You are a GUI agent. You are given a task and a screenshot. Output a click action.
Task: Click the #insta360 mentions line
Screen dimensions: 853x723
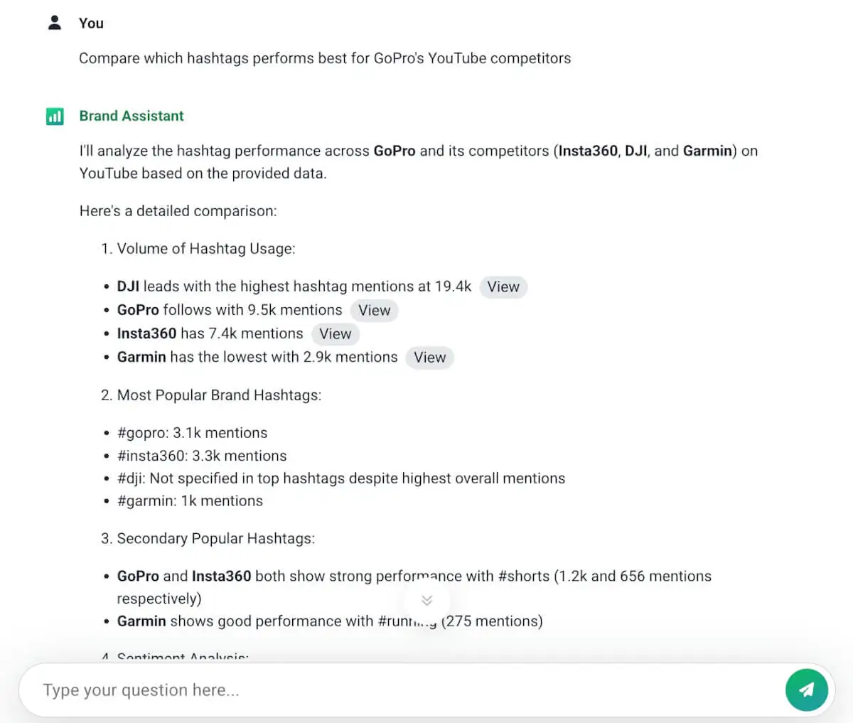pos(201,456)
